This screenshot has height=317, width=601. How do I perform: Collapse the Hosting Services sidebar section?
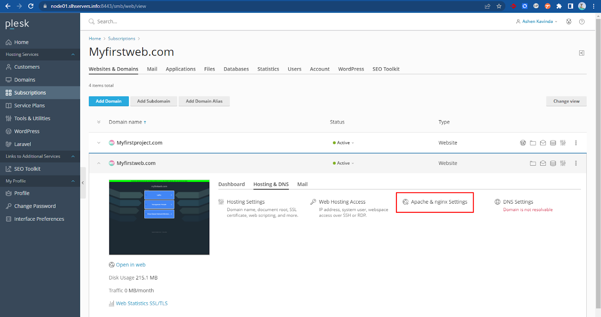(x=73, y=54)
